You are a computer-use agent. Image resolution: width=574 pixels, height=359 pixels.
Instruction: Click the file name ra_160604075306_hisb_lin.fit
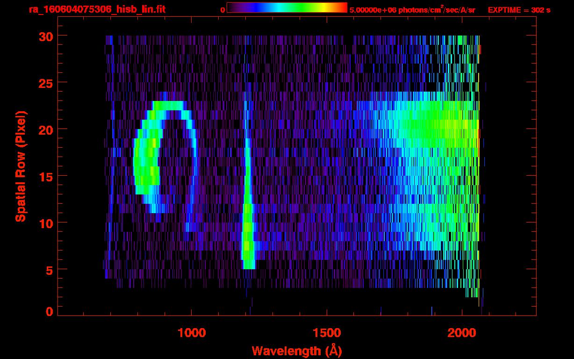tap(97, 9)
